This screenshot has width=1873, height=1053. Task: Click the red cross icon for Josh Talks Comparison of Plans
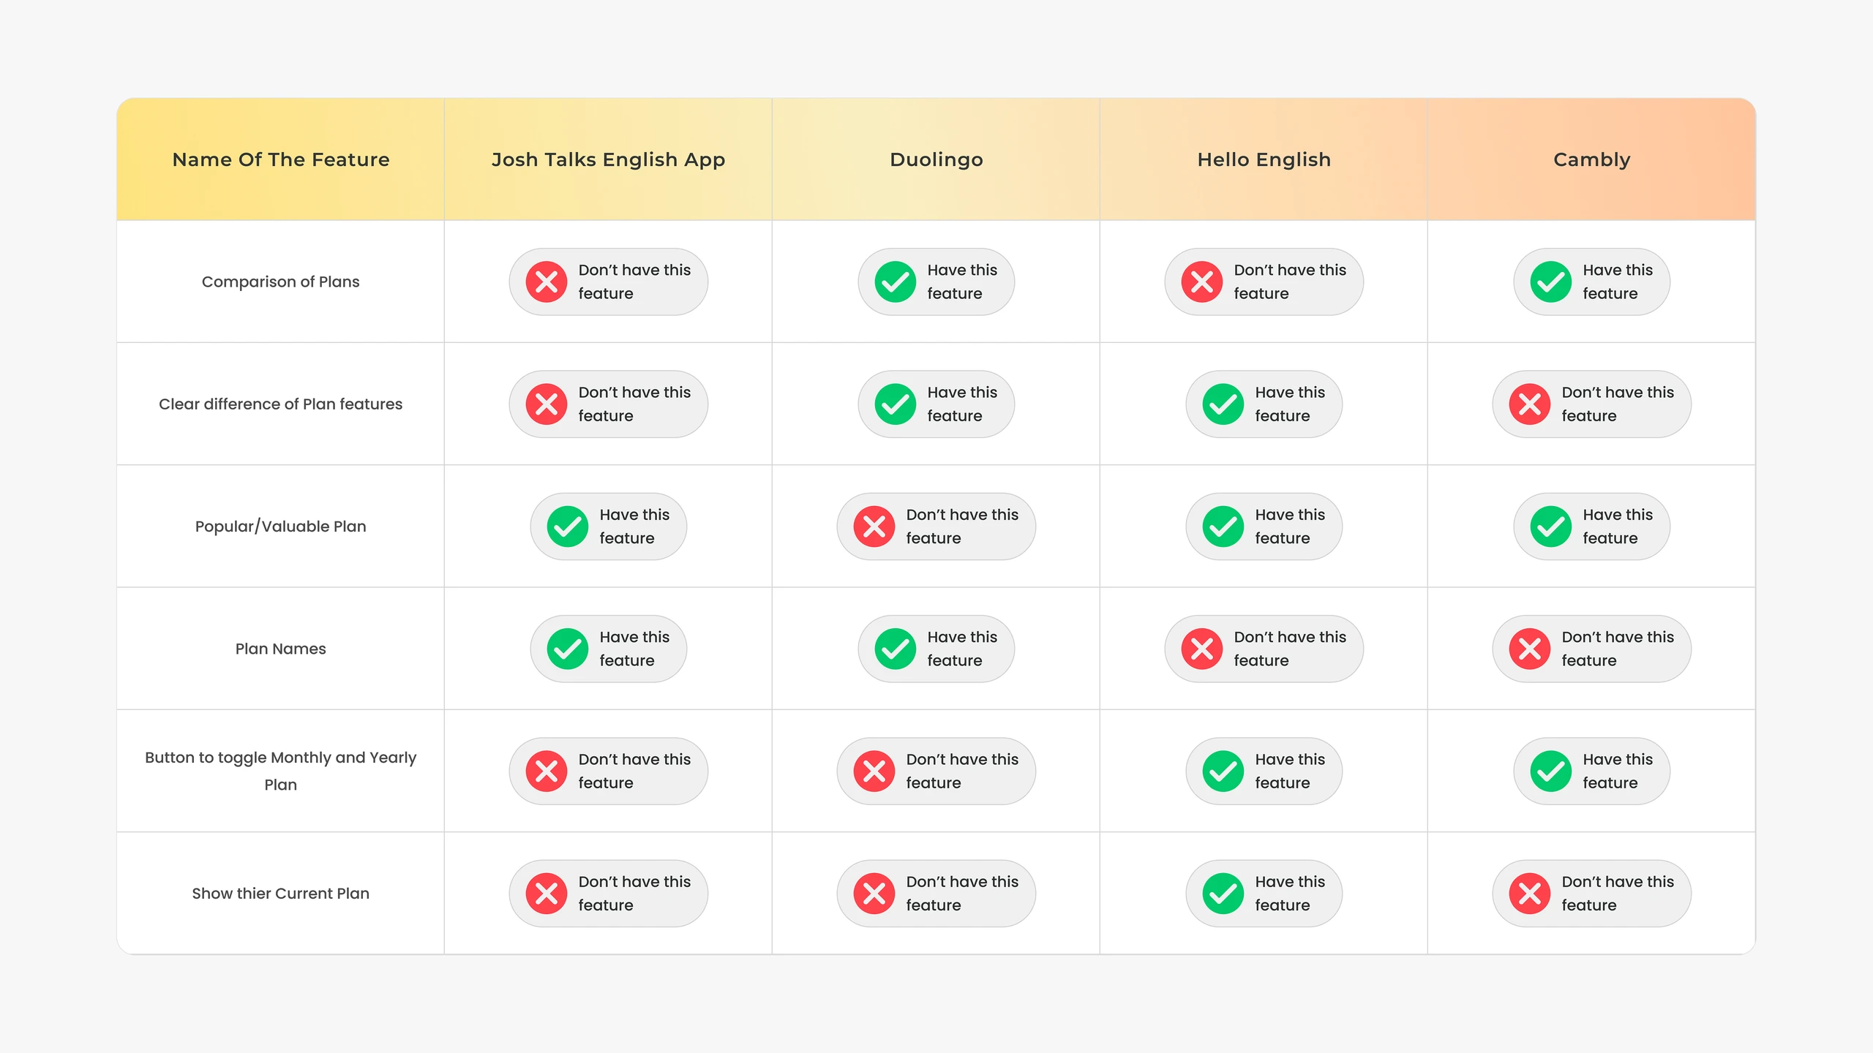click(x=547, y=282)
